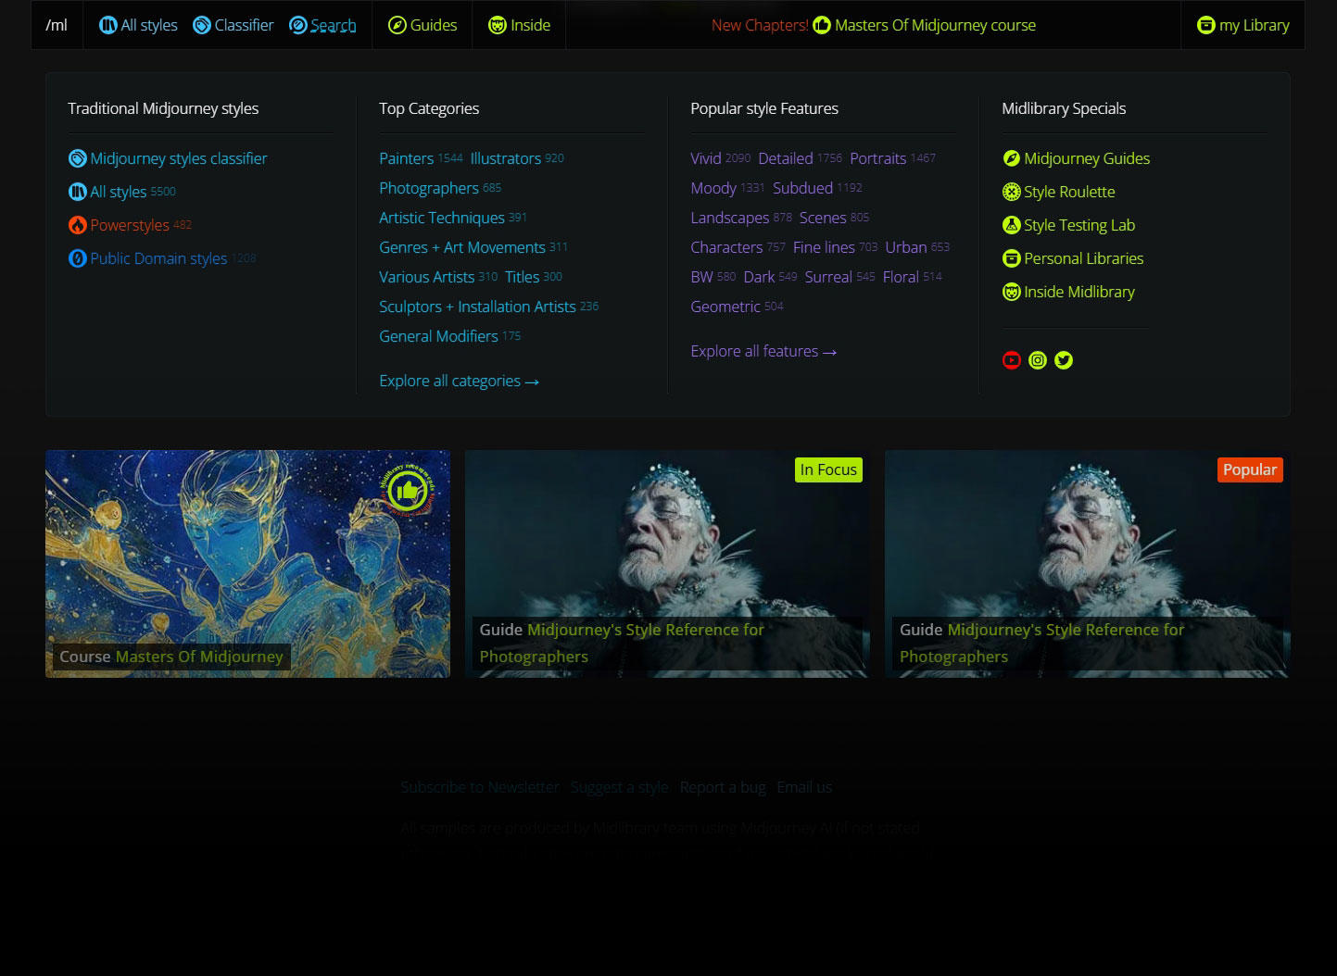The height and width of the screenshot is (976, 1337).
Task: Open All styles in the top navigation
Action: [x=138, y=25]
